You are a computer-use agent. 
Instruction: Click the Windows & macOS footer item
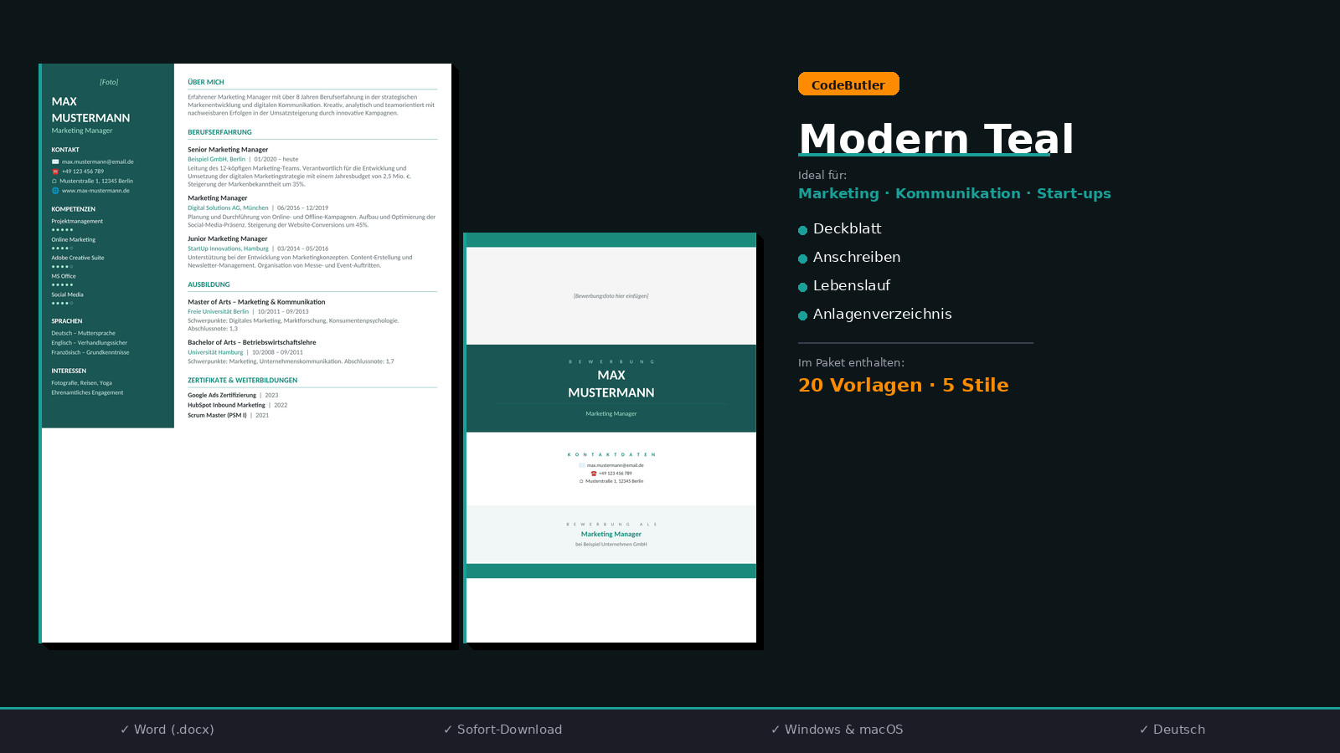coord(837,730)
